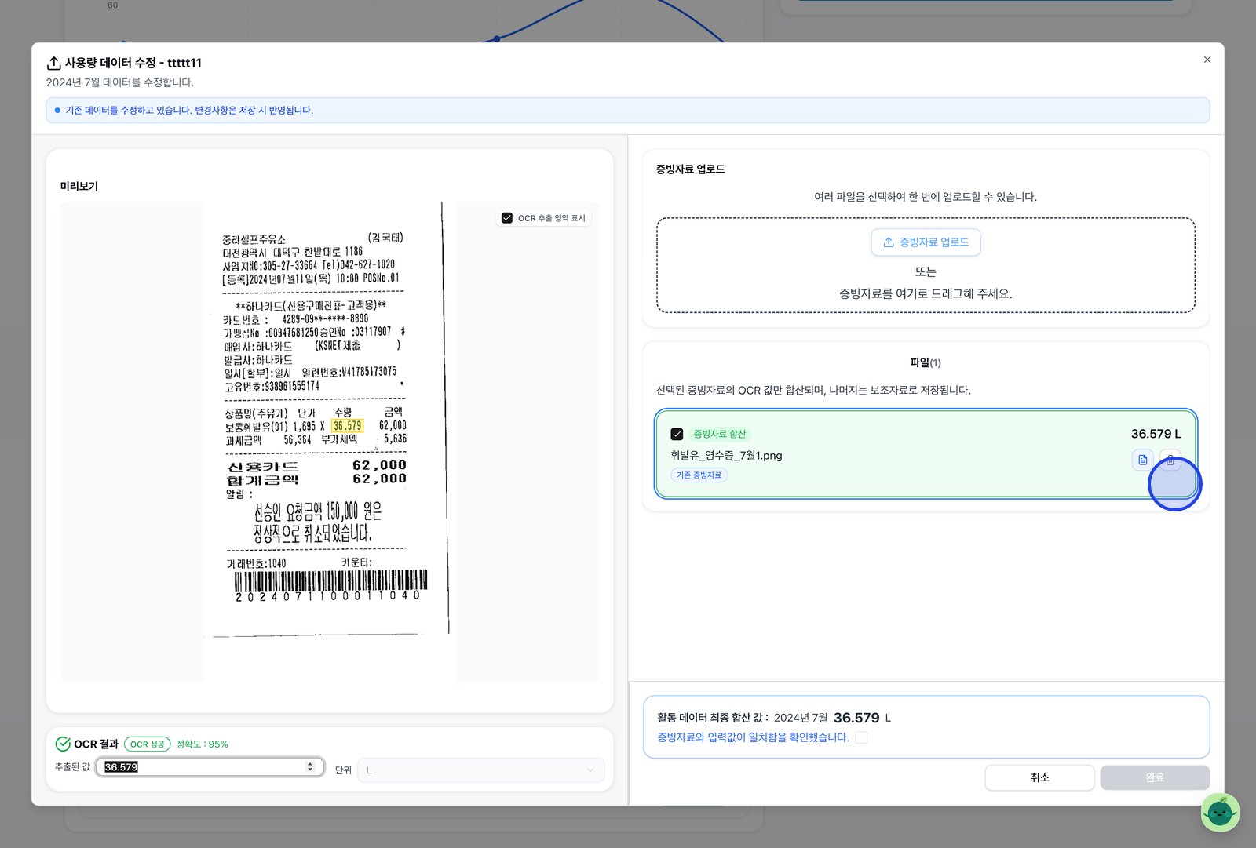The image size is (1256, 848).
Task: Click the 증빙자료 업로드 button
Action: (x=926, y=242)
